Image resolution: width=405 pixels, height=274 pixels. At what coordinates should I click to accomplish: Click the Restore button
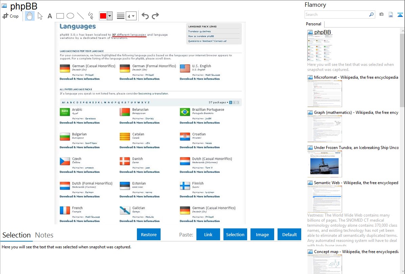(149, 234)
